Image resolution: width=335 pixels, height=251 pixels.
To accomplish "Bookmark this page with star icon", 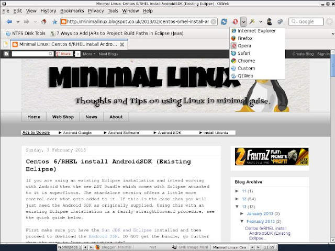I will pos(54,22).
